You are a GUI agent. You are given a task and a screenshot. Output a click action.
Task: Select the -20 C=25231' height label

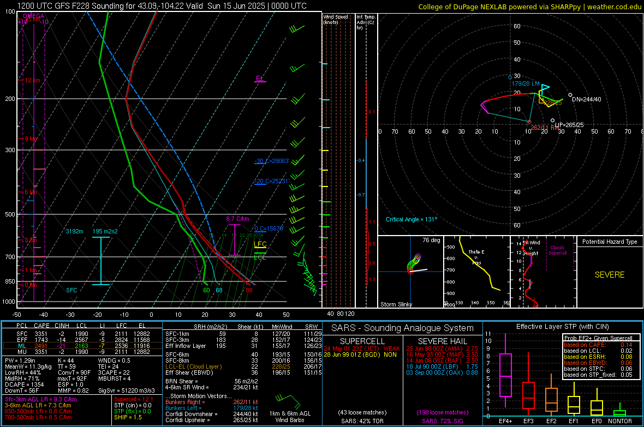[272, 181]
